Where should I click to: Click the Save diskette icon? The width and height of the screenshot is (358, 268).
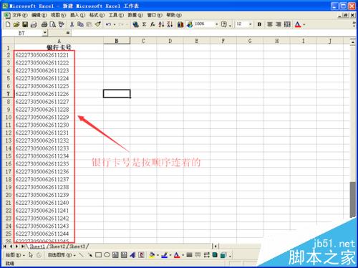coord(25,24)
